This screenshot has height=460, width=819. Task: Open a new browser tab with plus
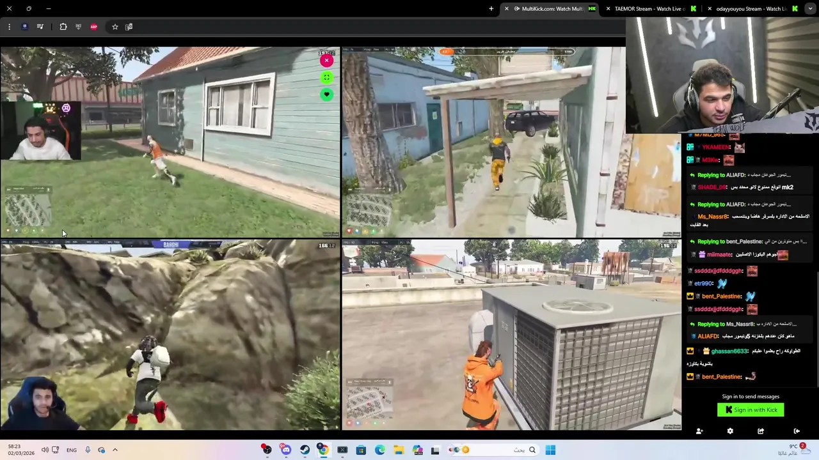point(491,9)
